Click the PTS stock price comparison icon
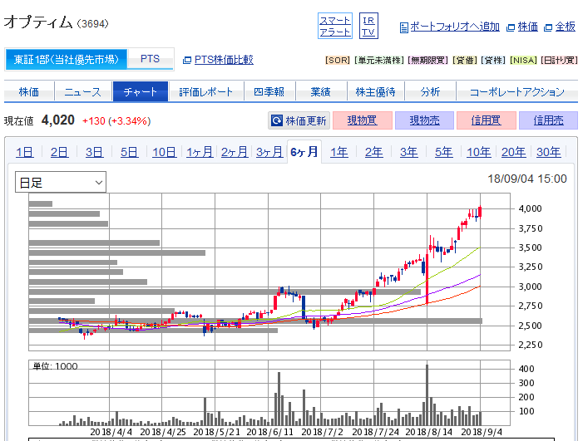 pyautogui.click(x=187, y=60)
